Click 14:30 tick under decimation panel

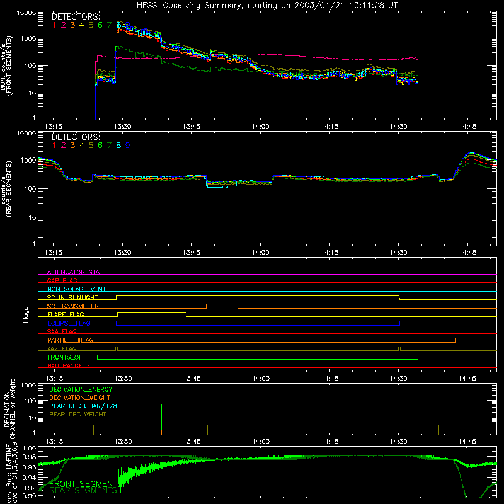click(399, 442)
